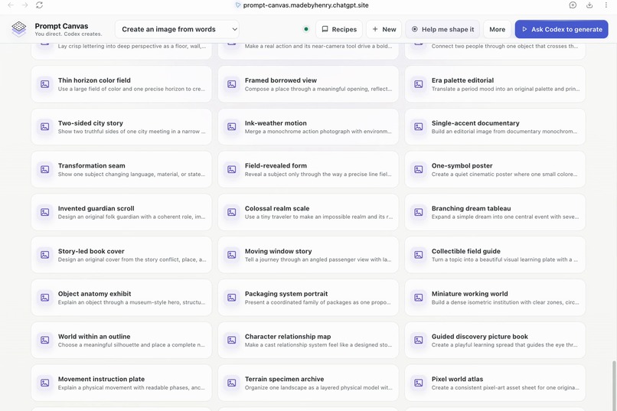Click the image icon on Guided discovery picture book

point(419,341)
